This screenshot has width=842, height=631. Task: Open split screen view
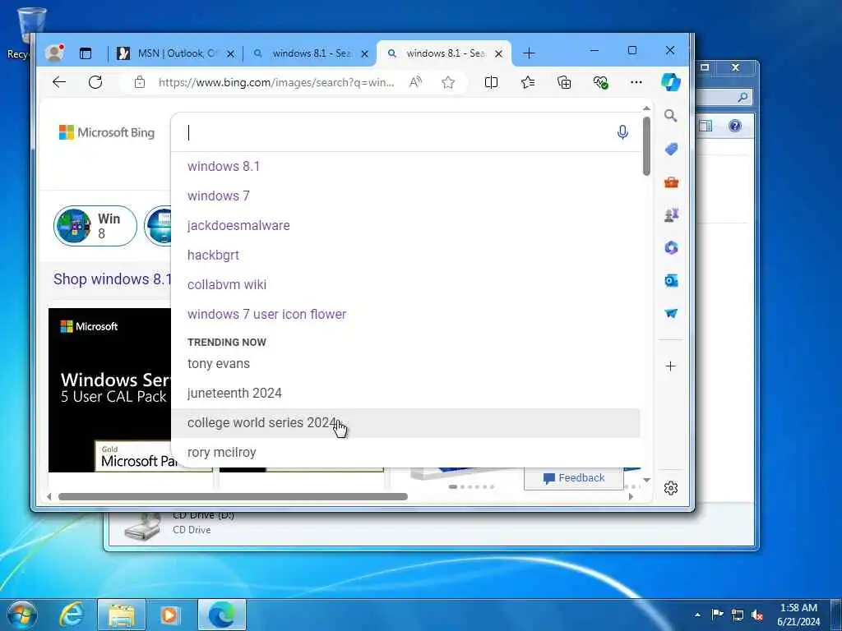(x=491, y=82)
